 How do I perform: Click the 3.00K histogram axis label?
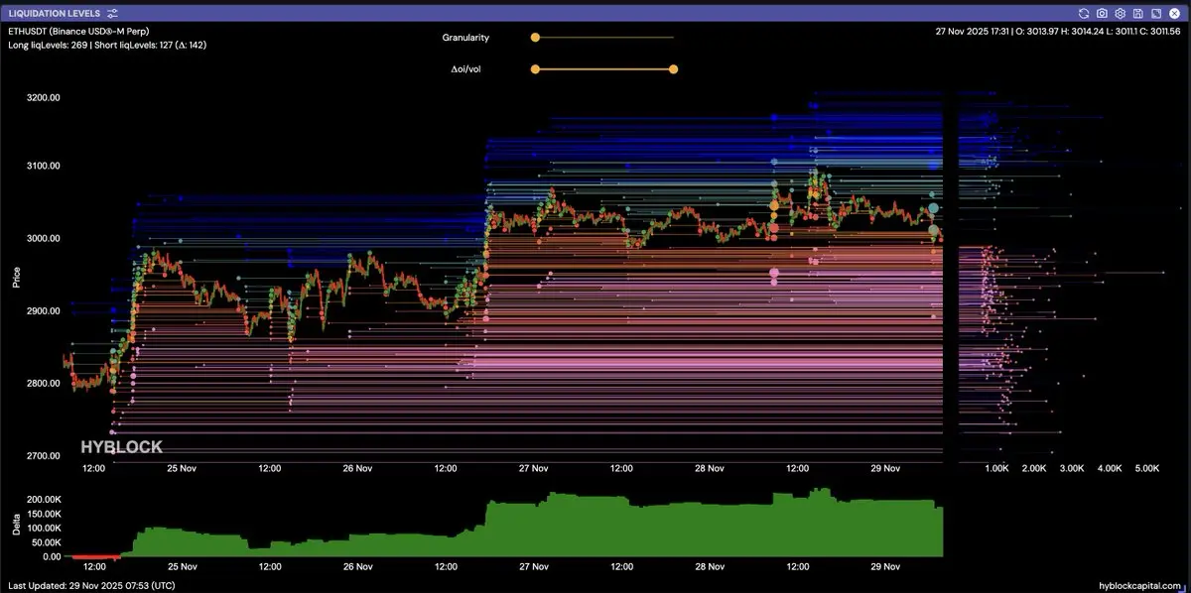1072,469
